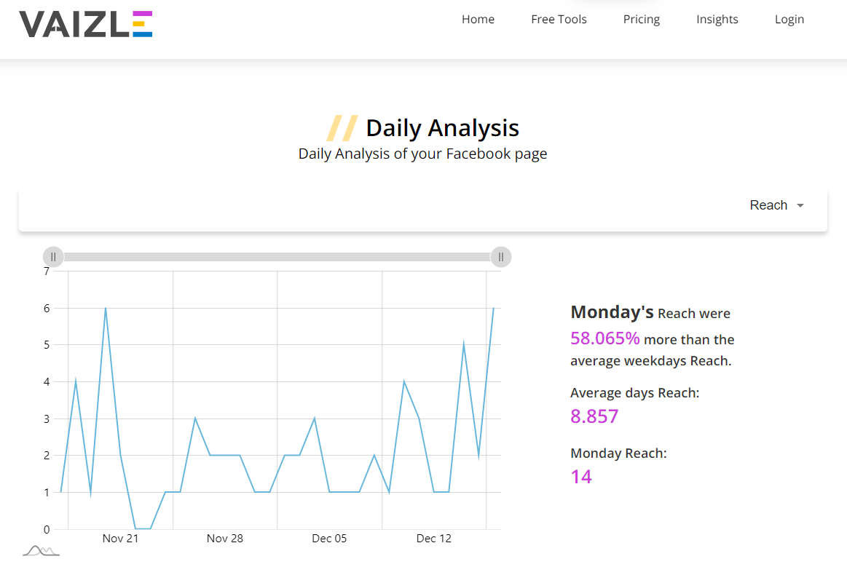
Task: Click the small area-chart navigator icon below the graph
Action: [x=40, y=550]
